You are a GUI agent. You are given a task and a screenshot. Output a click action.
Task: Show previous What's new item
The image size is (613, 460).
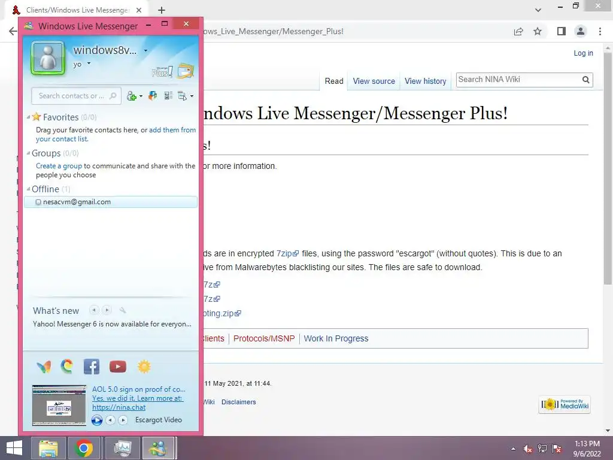pos(94,310)
